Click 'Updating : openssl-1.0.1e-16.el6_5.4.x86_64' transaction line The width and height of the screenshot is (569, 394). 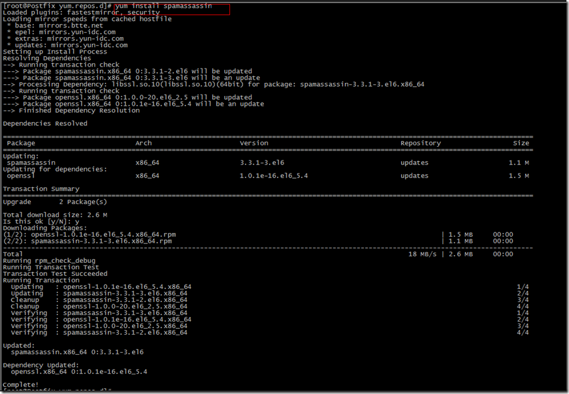(101, 286)
